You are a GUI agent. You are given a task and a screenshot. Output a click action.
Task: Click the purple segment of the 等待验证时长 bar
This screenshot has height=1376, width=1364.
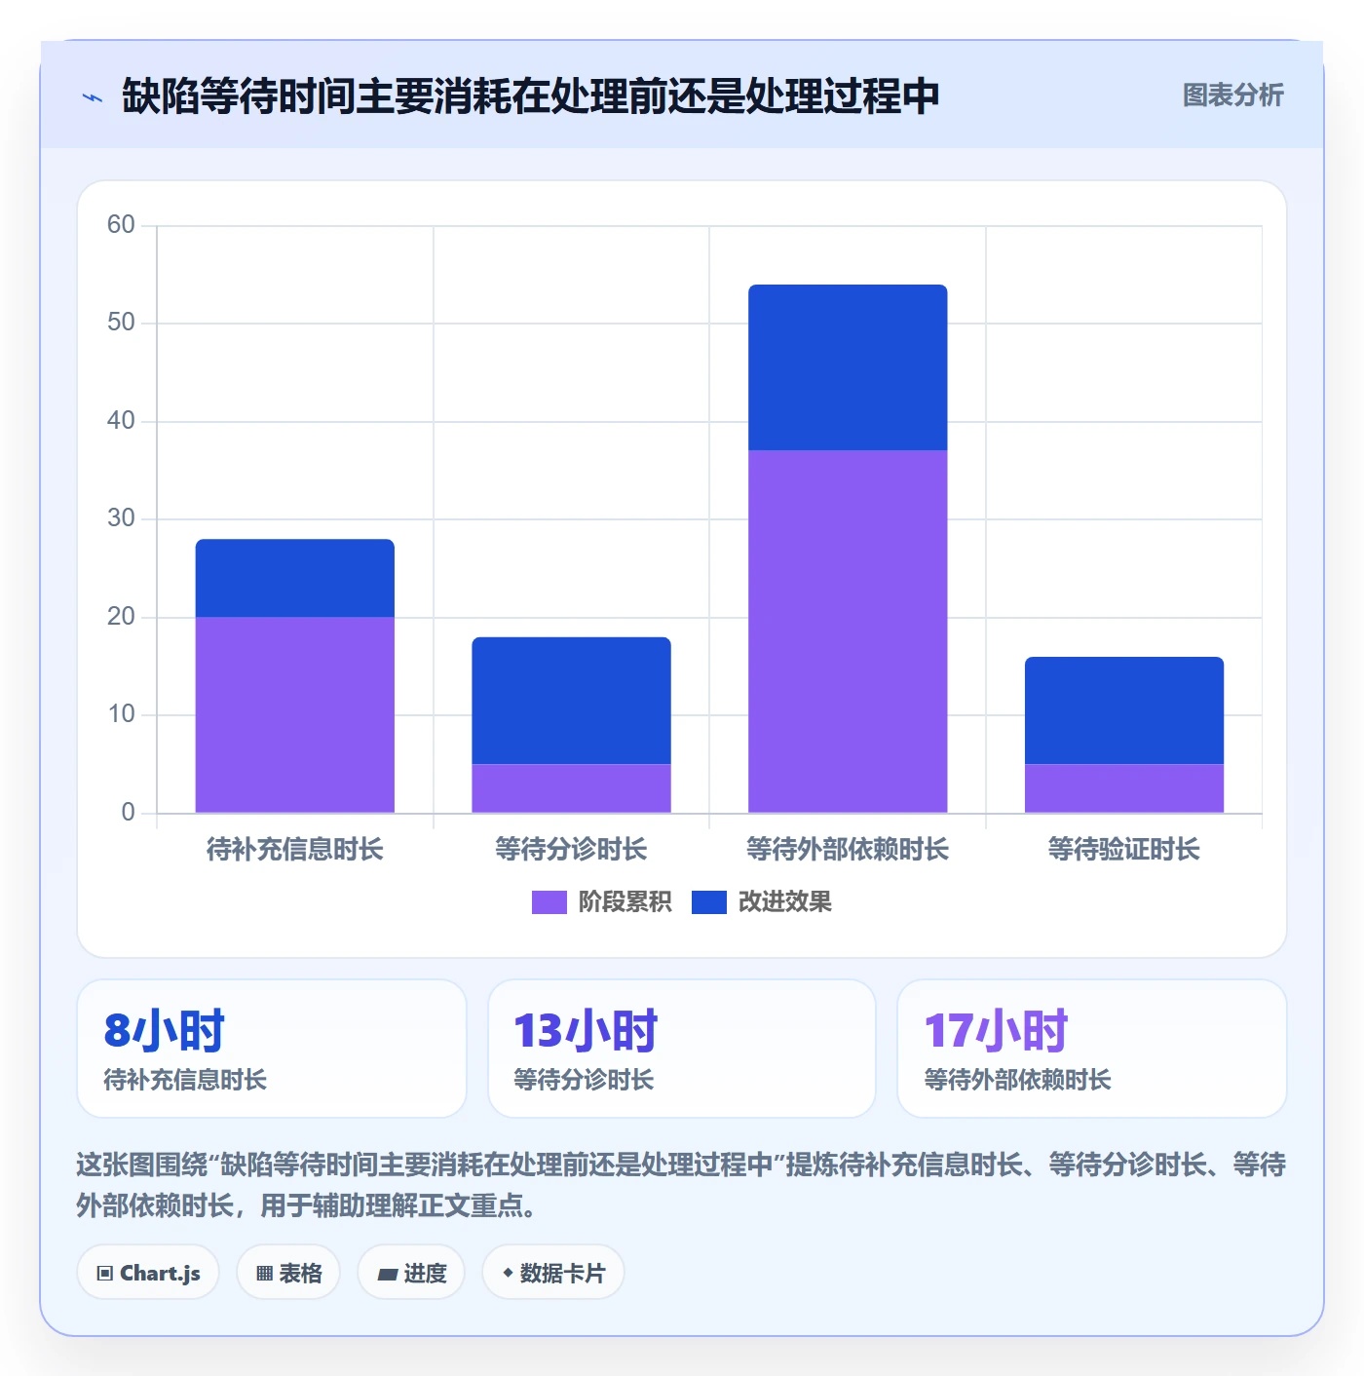click(x=1124, y=788)
